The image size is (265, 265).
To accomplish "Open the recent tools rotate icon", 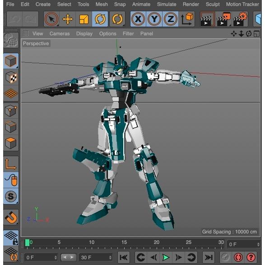I will point(117,19).
